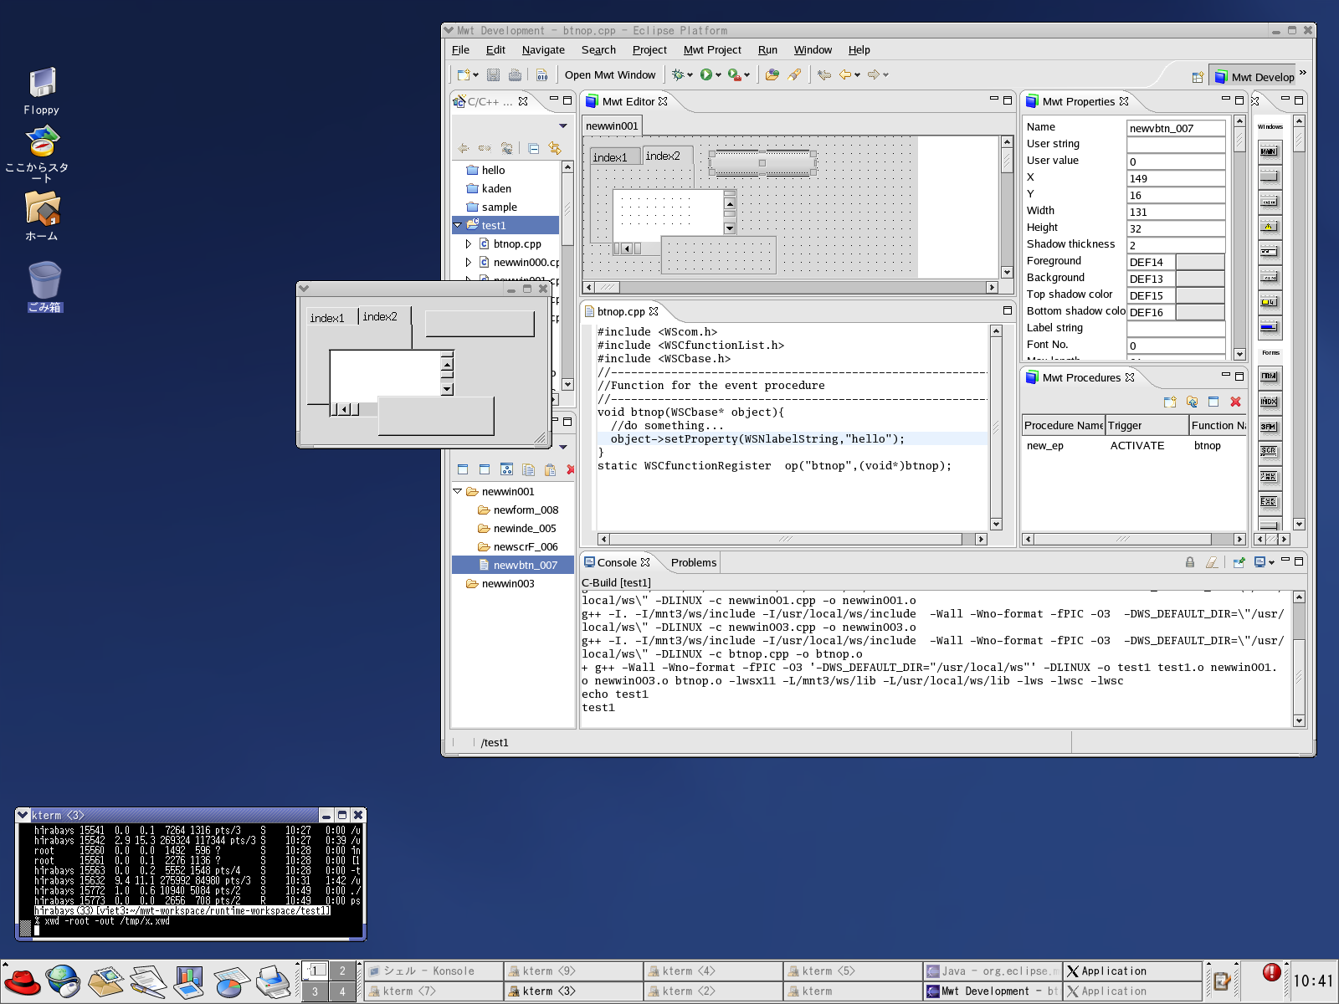Click the New wizard toolbar icon
This screenshot has width=1339, height=1004.
click(x=464, y=74)
